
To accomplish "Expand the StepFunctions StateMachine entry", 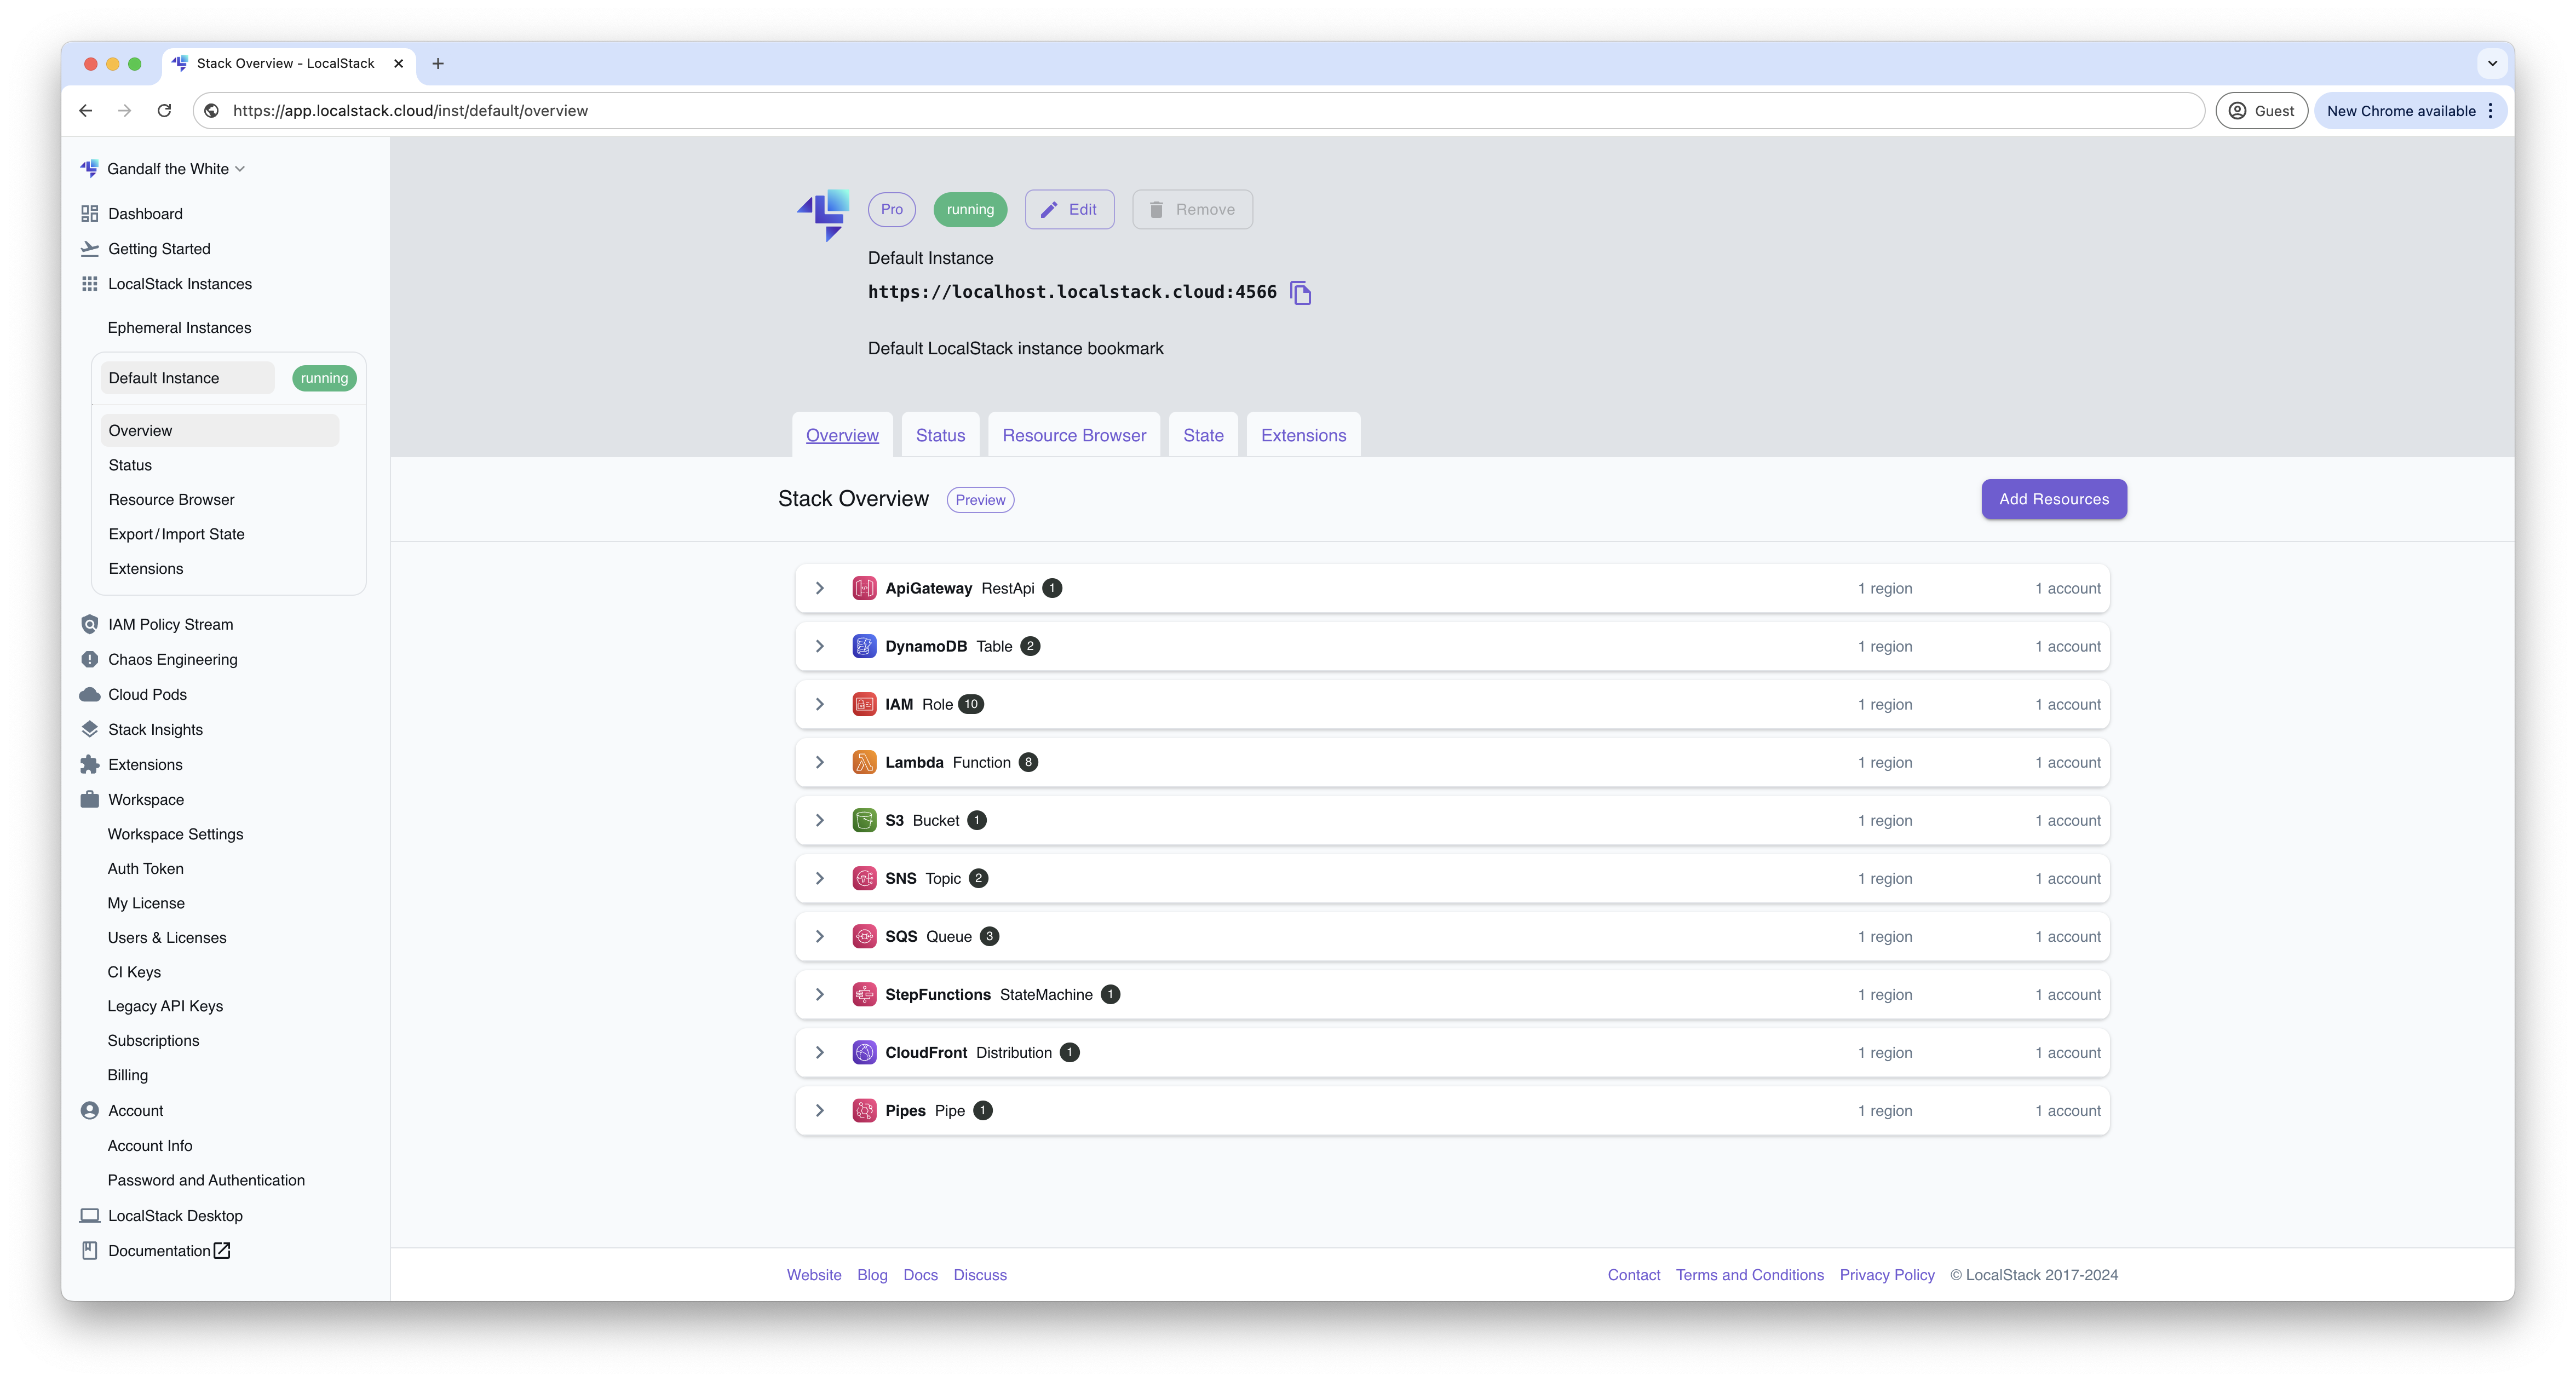I will click(820, 994).
